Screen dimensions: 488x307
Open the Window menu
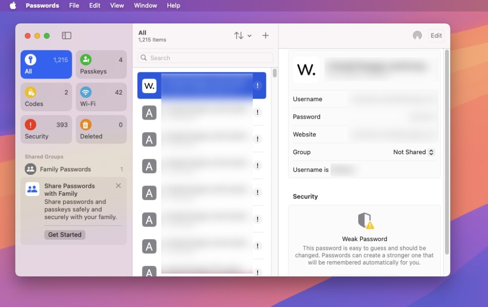click(x=145, y=5)
